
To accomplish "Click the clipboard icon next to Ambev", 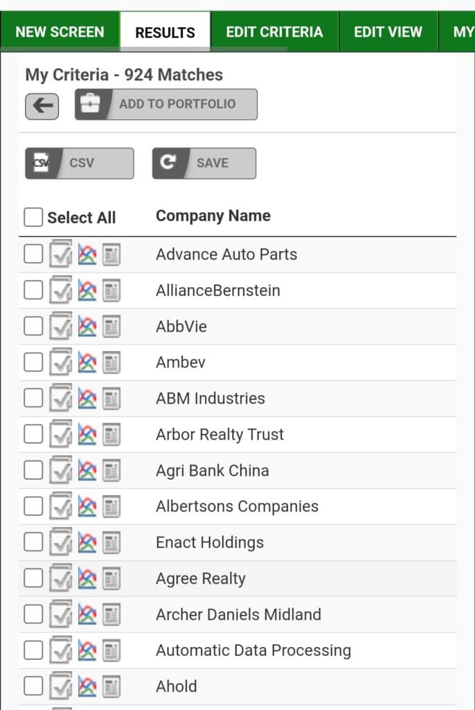I will [59, 361].
